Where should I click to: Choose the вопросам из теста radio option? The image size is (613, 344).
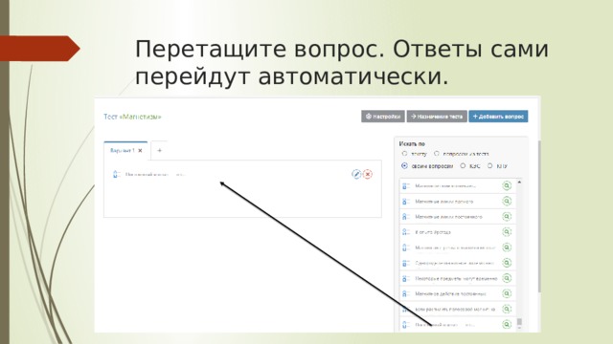pyautogui.click(x=437, y=154)
